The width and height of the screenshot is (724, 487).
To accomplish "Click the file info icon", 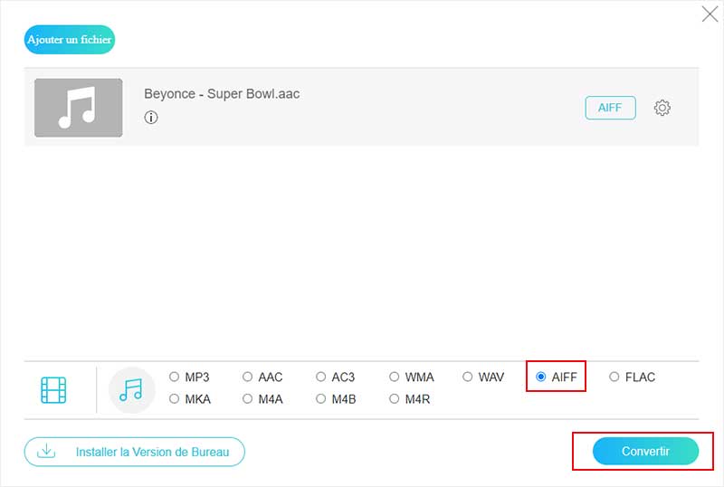I will tap(151, 118).
